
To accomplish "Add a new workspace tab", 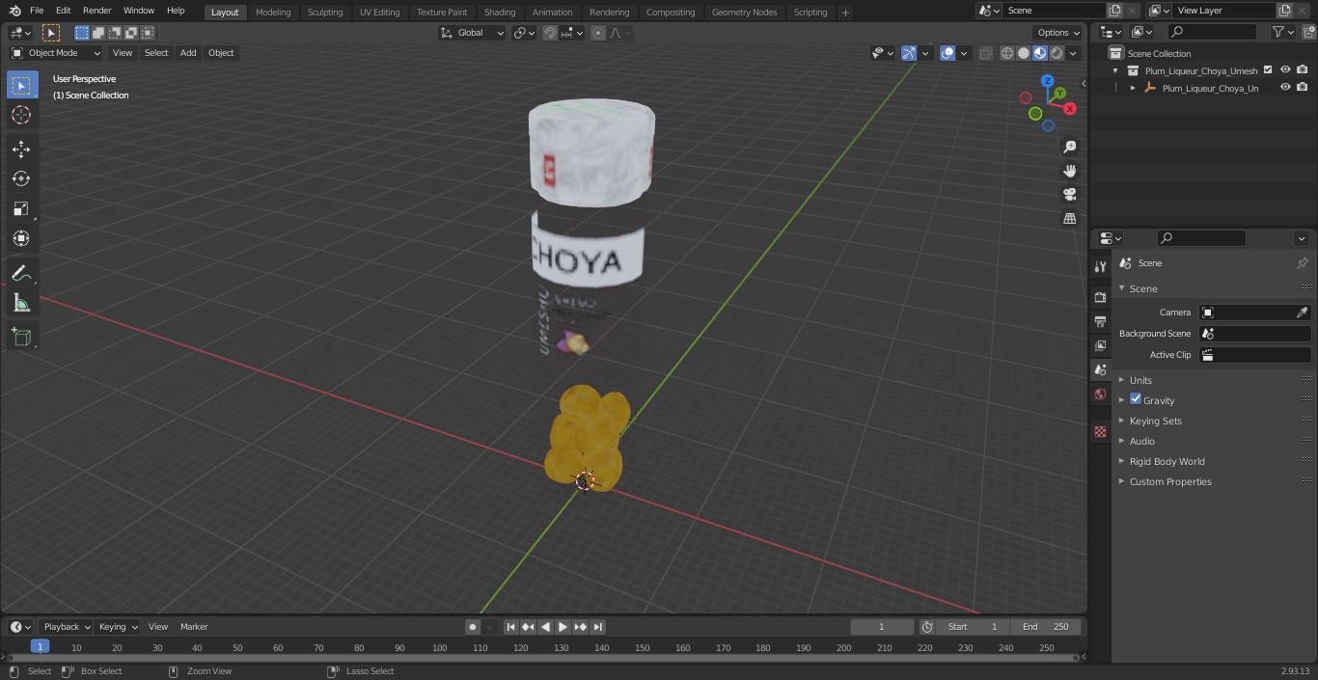I will point(845,13).
